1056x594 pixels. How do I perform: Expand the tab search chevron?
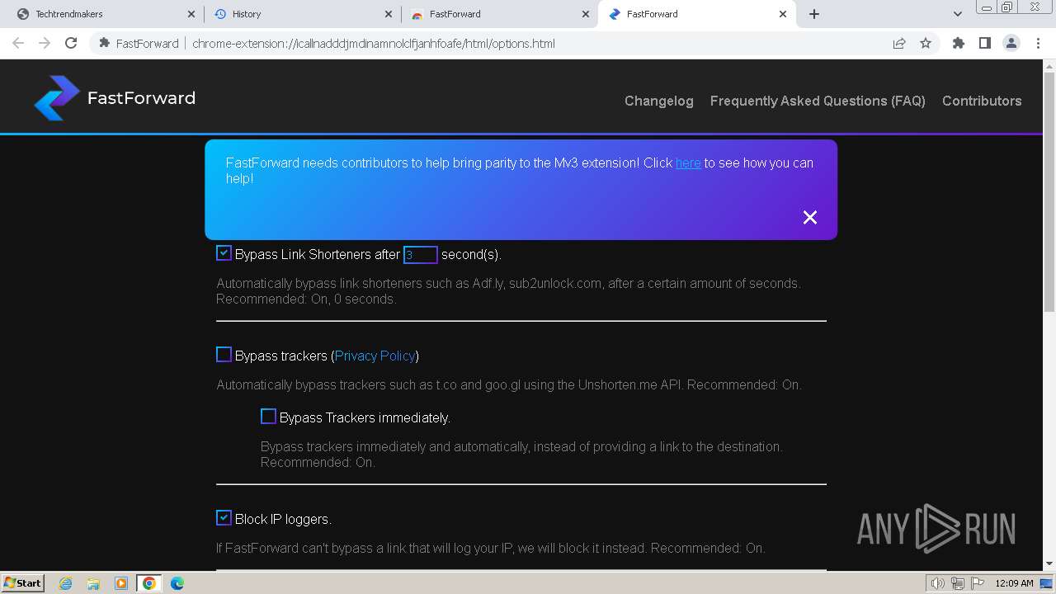click(x=957, y=14)
